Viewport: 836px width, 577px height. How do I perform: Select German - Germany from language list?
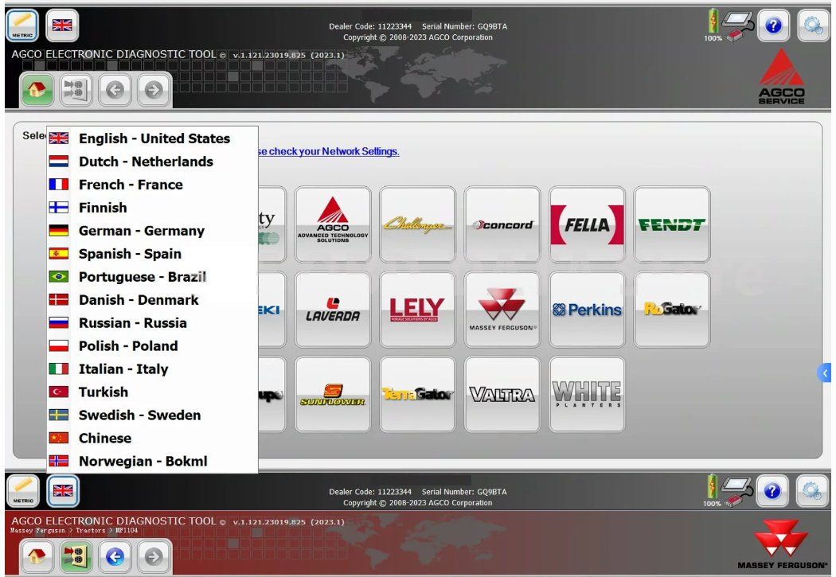click(141, 231)
